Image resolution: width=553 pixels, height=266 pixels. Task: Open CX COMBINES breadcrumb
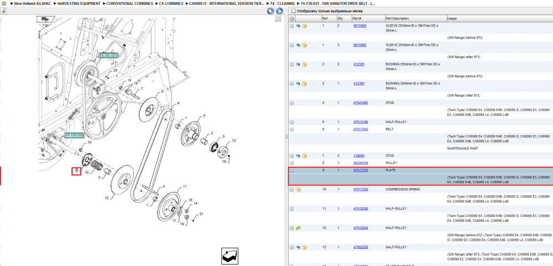[171, 3]
